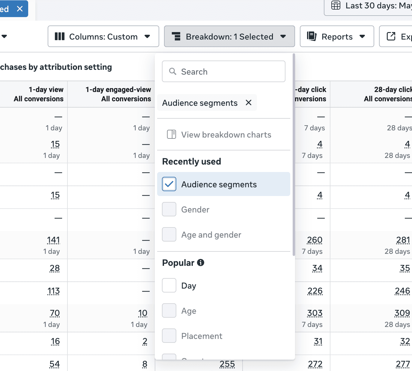This screenshot has height=371, width=412.
Task: Focus the breakdown Search field
Action: [x=224, y=71]
